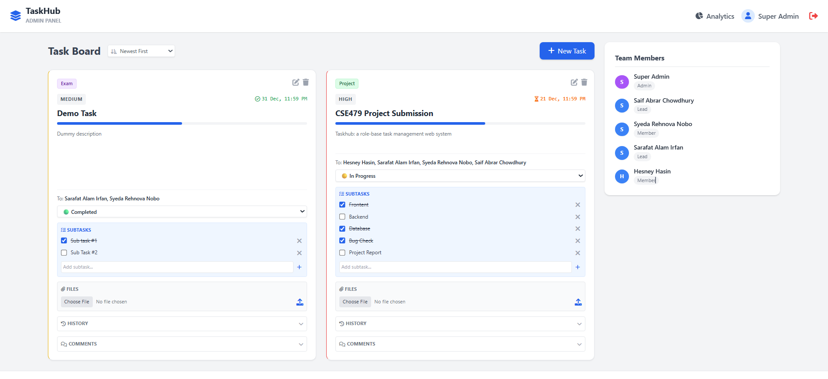Click Add subtask field in CSE479 card

tap(455, 267)
